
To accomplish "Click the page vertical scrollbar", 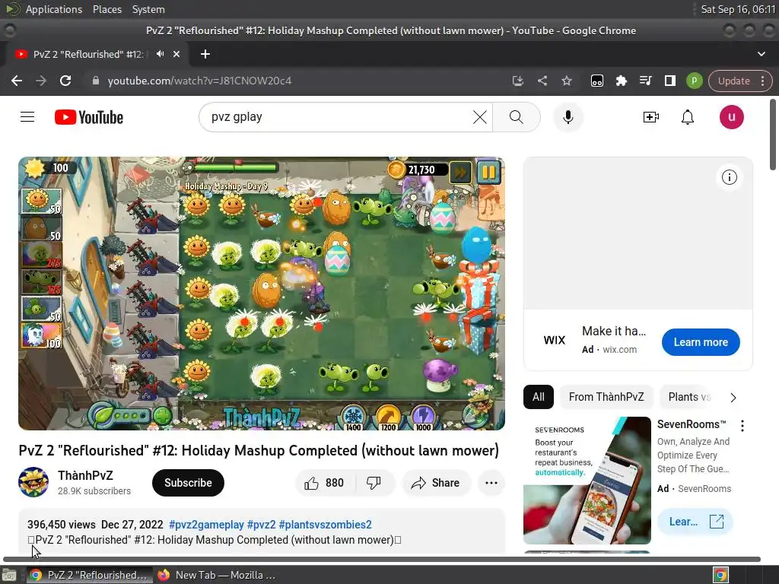I will coord(773,135).
